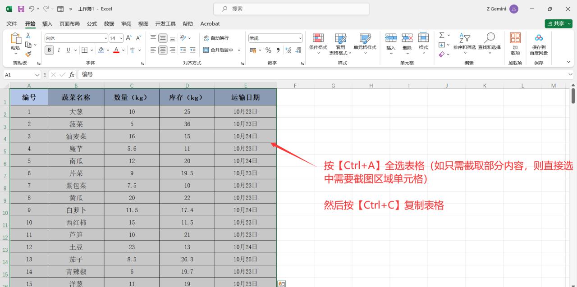Open 排序和筛选 sort and filter
The image size is (577, 287).
point(465,43)
